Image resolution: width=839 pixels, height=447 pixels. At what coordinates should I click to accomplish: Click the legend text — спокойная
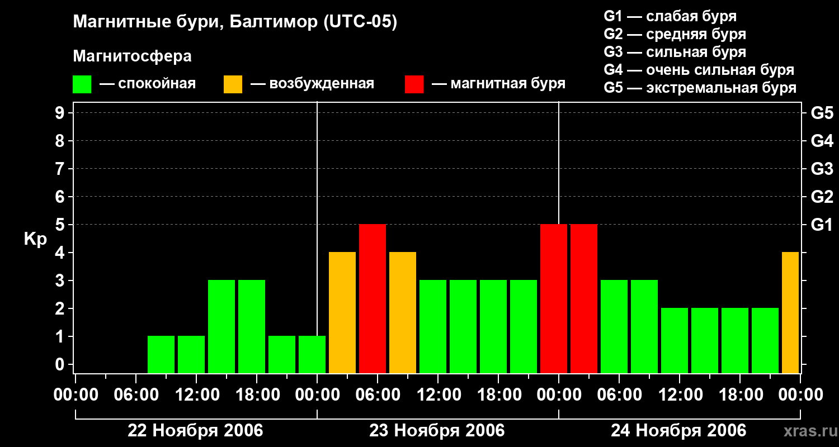coord(148,84)
